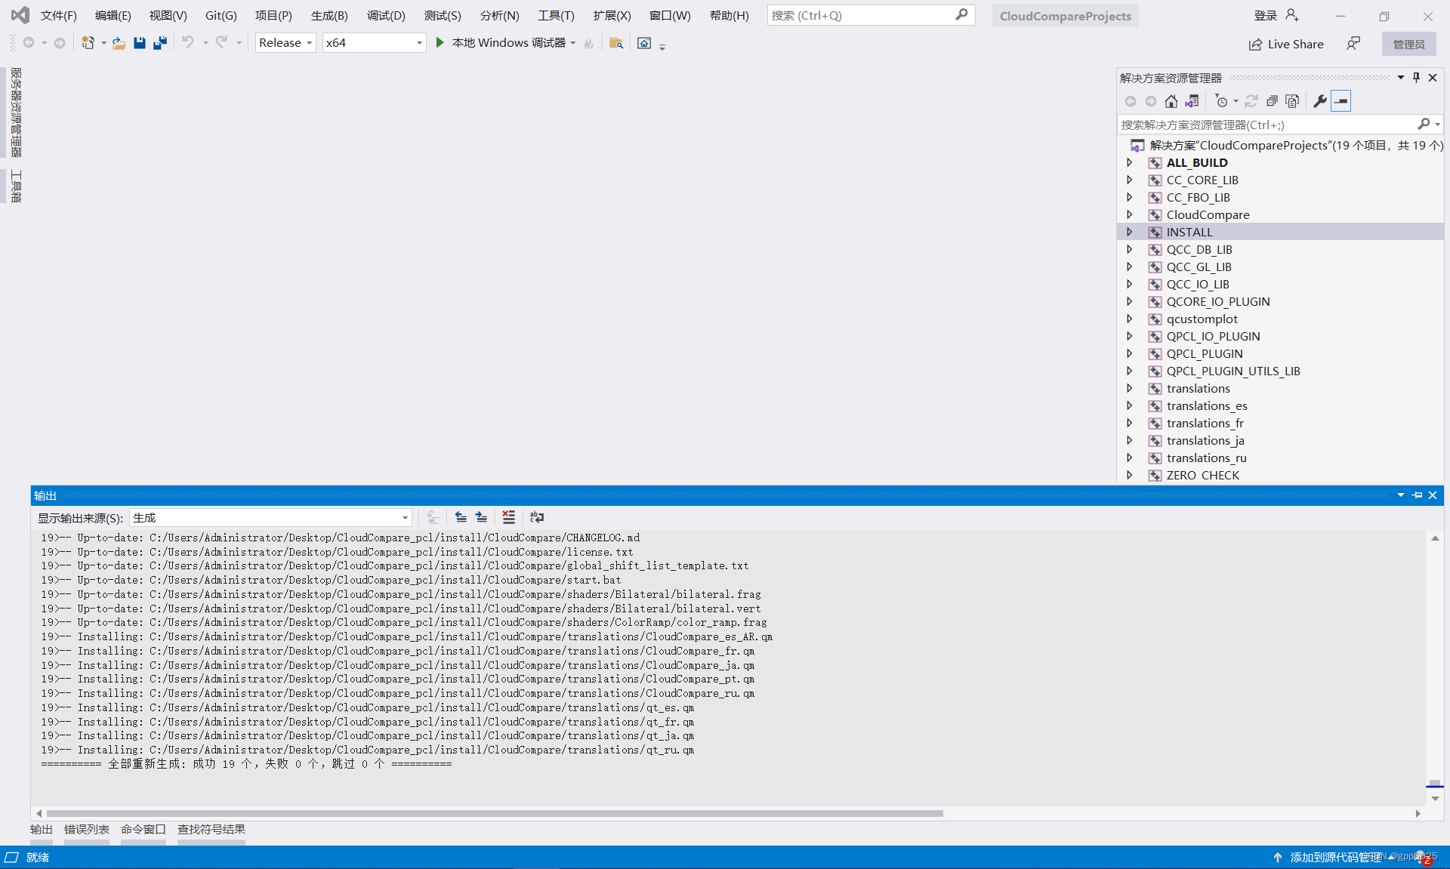1450x869 pixels.
Task: Open the Release configuration dropdown
Action: coord(285,43)
